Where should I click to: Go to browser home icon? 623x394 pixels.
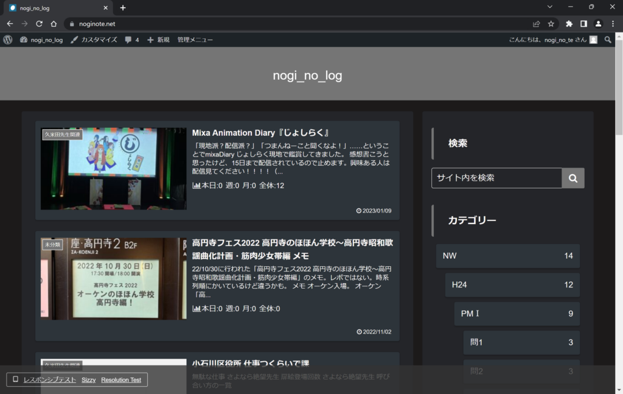pos(54,24)
